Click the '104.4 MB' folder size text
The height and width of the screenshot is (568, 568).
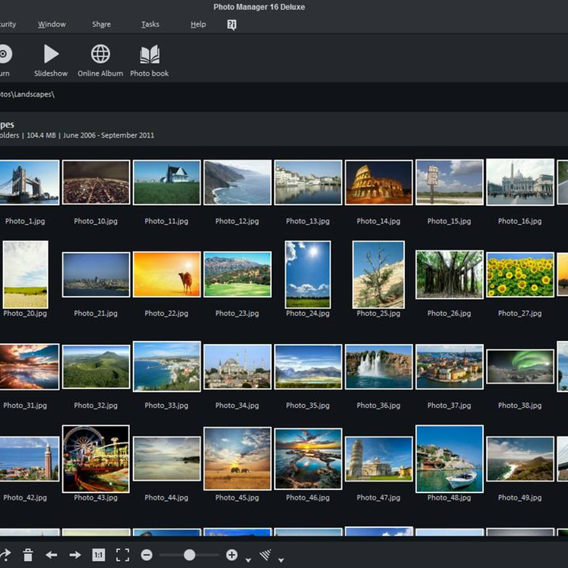[x=41, y=135]
